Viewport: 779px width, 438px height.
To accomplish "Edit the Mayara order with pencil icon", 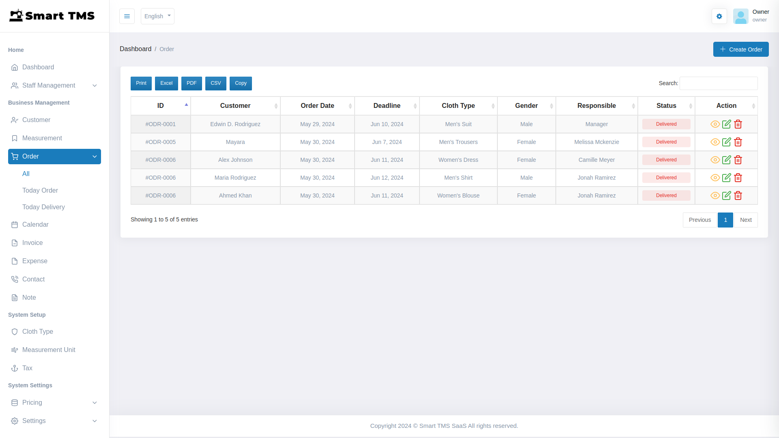I will (727, 142).
